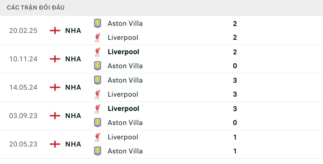This screenshot has height=164, width=323.
Task: Select NHA league label for 10.11.24 match
Action: 73,59
